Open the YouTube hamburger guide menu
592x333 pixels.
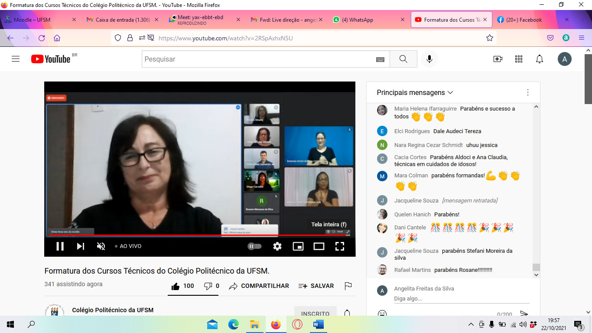(16, 59)
